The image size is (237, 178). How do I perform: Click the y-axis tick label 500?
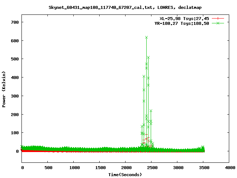(x=15, y=59)
